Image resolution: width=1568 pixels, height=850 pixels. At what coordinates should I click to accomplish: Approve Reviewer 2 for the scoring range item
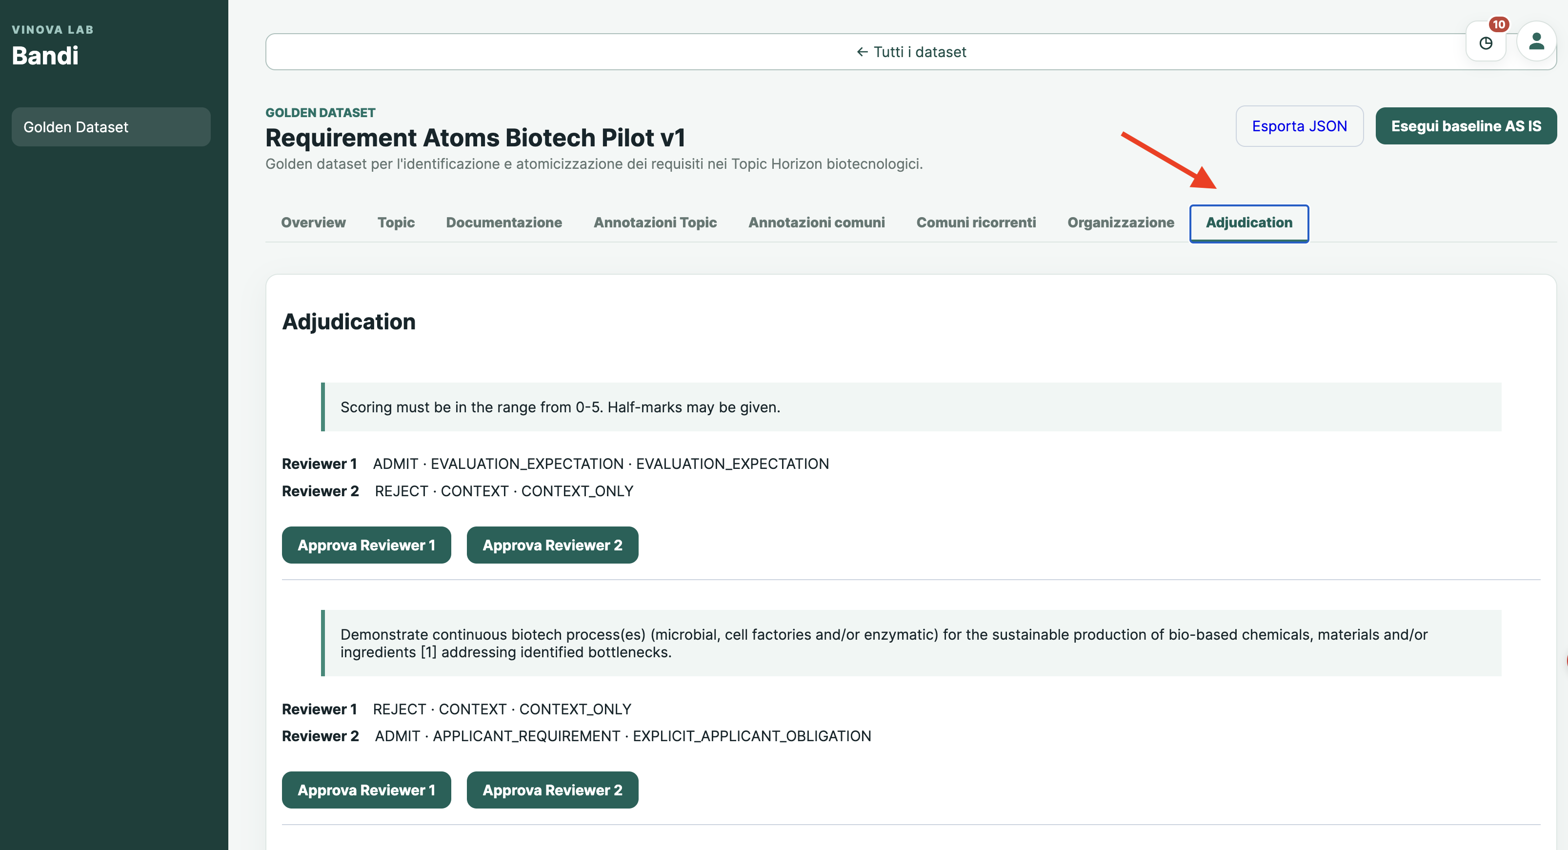point(552,545)
